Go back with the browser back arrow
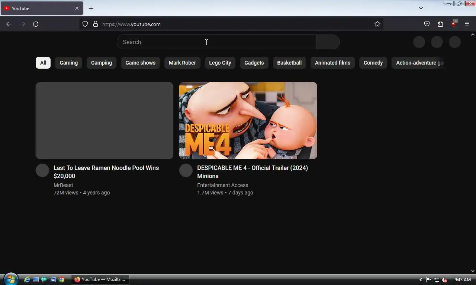 tap(9, 24)
